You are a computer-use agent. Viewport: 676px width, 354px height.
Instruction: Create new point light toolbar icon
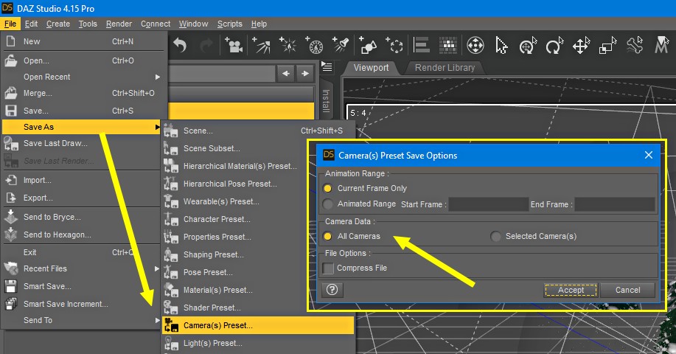point(288,45)
